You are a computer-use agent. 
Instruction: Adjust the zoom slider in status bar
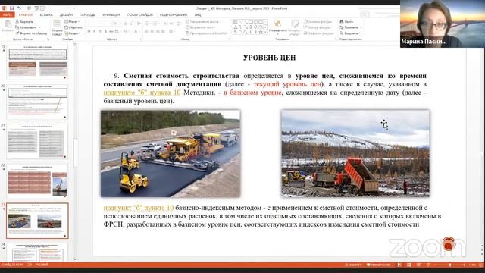(450, 265)
